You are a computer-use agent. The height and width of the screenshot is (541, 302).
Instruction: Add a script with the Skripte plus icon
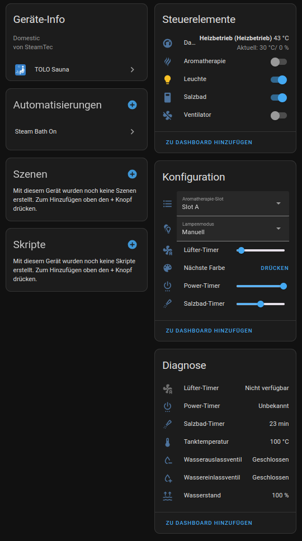(132, 245)
